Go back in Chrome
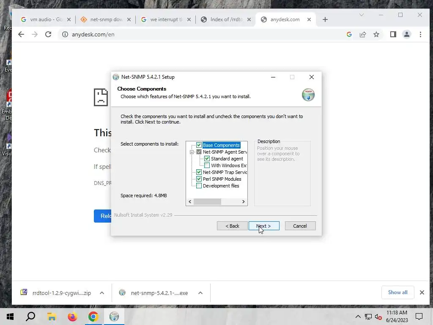The image size is (433, 325). pyautogui.click(x=21, y=34)
